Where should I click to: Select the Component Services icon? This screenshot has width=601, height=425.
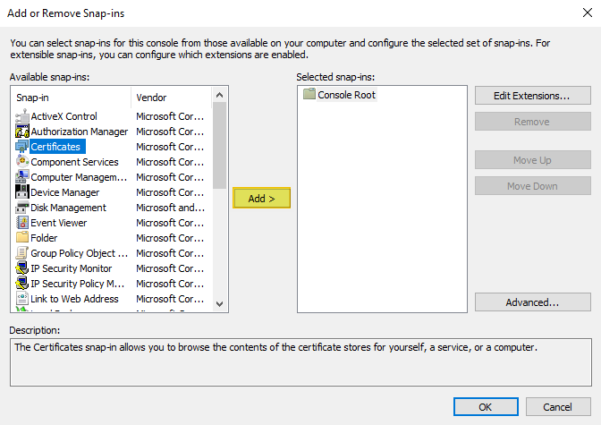pyautogui.click(x=22, y=162)
